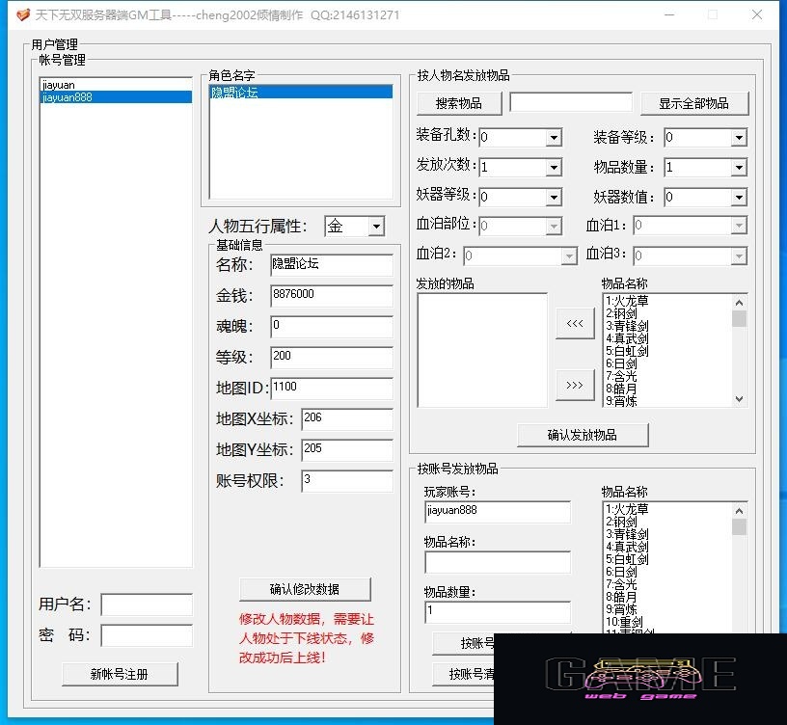Click the >>> remove item arrow button
The image size is (787, 725).
(x=575, y=385)
